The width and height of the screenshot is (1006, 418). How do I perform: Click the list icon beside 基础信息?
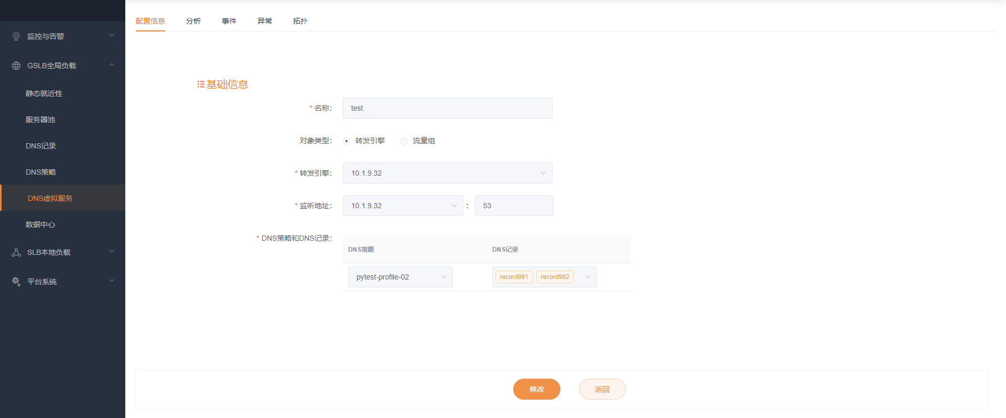click(201, 84)
